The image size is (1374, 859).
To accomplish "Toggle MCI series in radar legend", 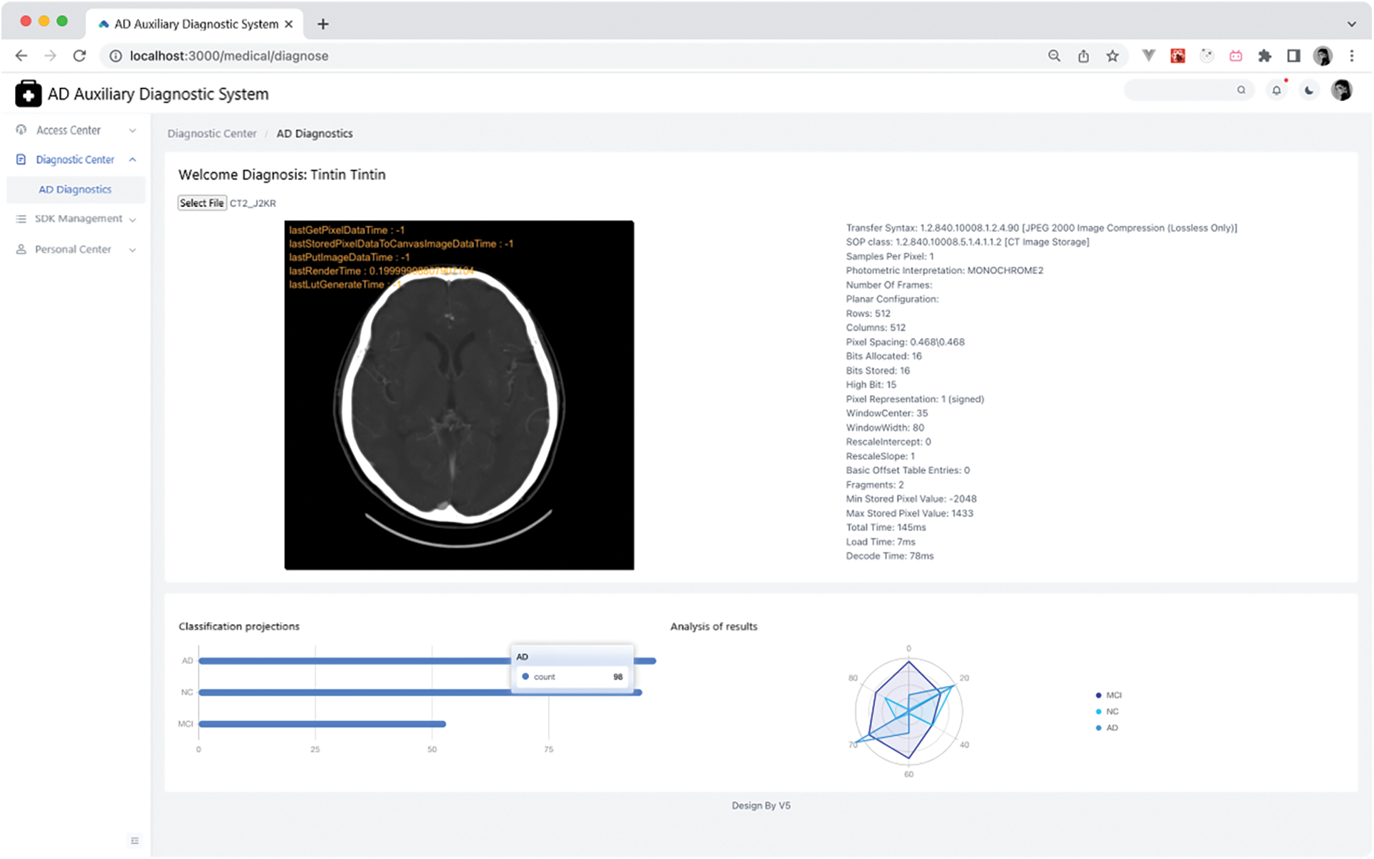I will click(1108, 695).
